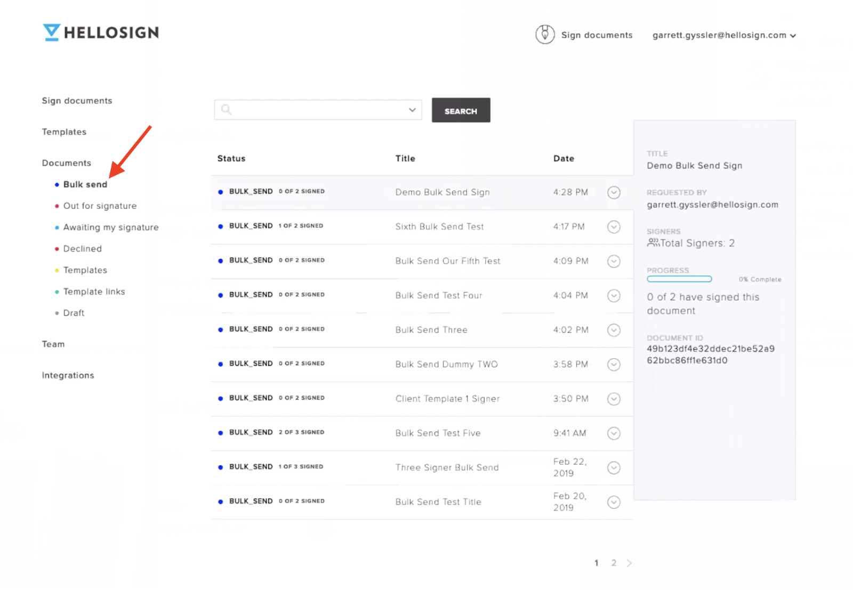This screenshot has height=590, width=853.
Task: Select the Bulk send filter
Action: coord(85,184)
